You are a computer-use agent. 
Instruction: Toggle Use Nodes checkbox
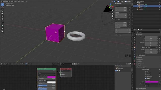coord(26,64)
